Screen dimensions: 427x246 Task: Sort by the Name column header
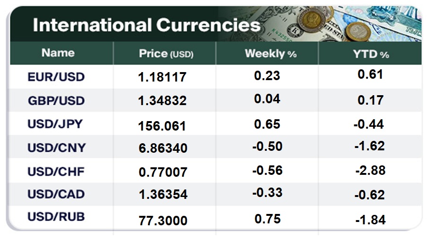[58, 53]
